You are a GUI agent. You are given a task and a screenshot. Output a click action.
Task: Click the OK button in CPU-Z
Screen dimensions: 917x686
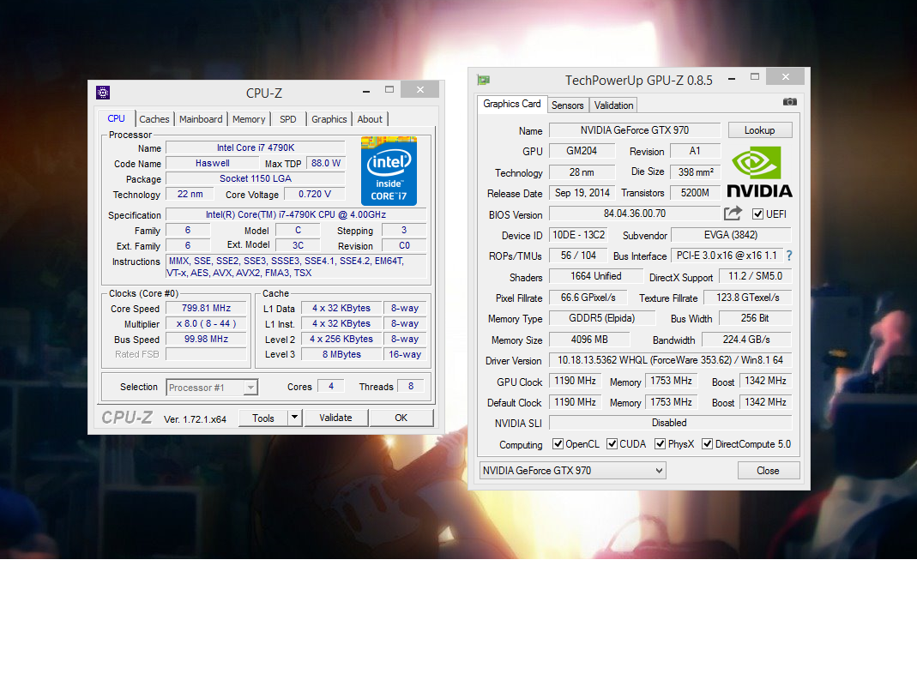[x=401, y=418]
